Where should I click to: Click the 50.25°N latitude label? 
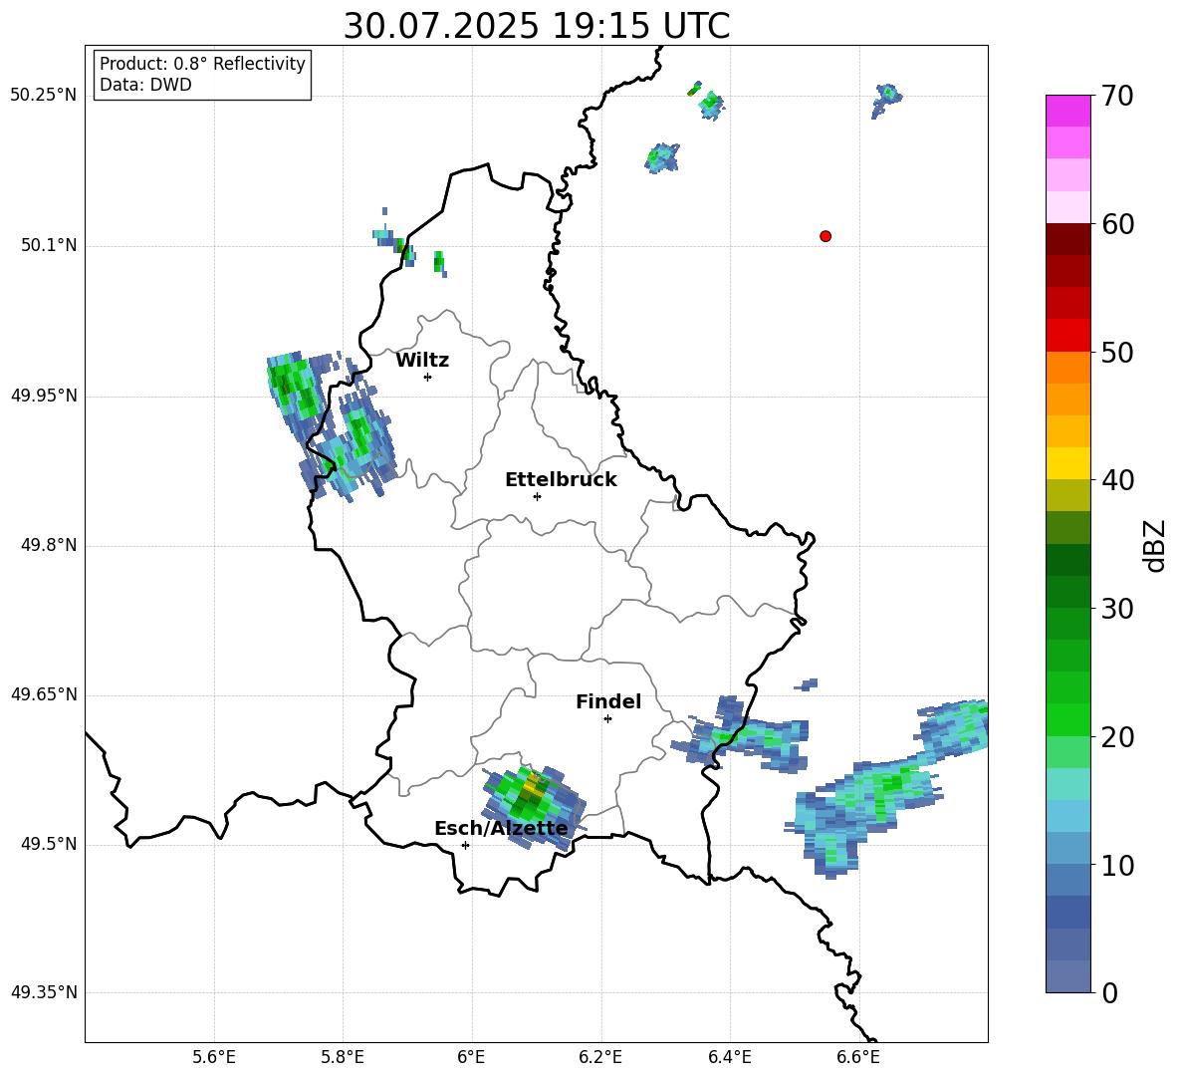pos(43,96)
